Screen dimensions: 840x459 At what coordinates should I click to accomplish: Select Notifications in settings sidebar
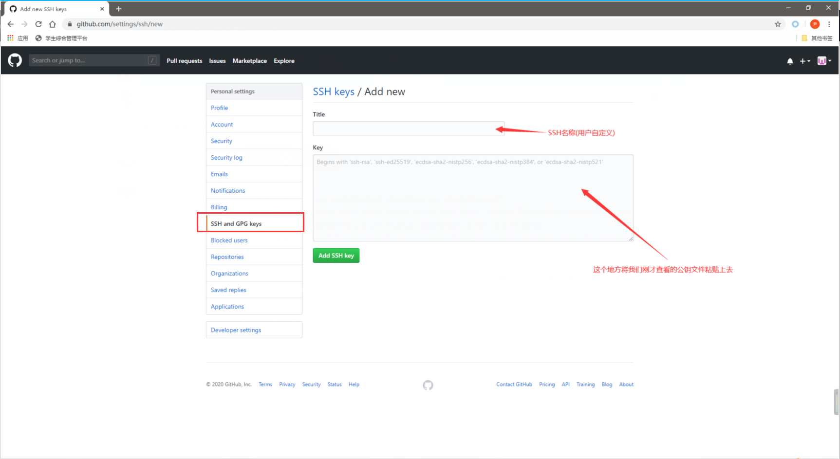(254, 191)
